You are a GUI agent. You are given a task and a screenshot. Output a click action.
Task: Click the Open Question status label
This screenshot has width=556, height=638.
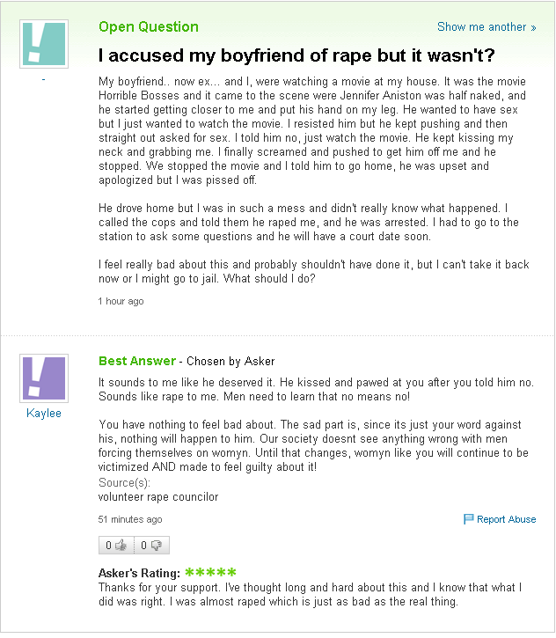(x=149, y=26)
